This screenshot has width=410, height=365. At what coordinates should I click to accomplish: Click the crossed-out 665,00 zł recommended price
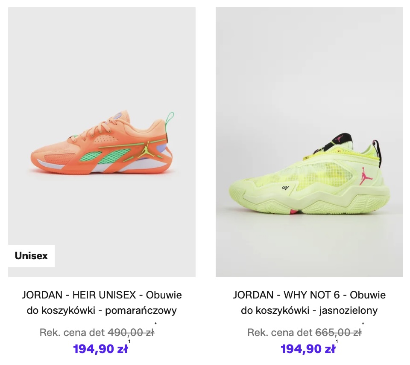coord(339,333)
